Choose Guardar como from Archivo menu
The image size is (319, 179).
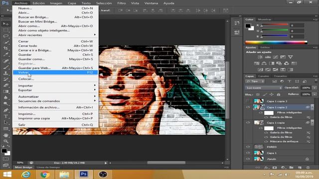pyautogui.click(x=55, y=59)
